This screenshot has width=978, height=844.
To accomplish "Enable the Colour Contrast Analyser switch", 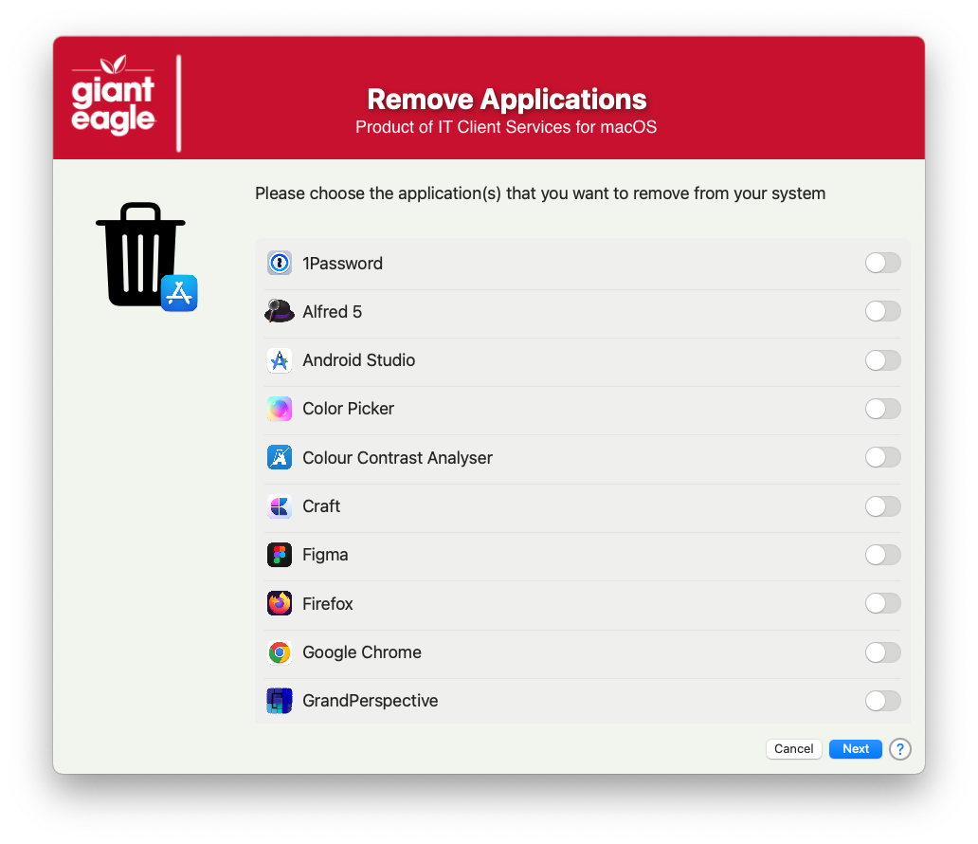I will tap(882, 457).
